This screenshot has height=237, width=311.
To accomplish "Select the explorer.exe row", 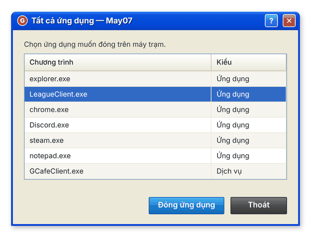I will 155,79.
